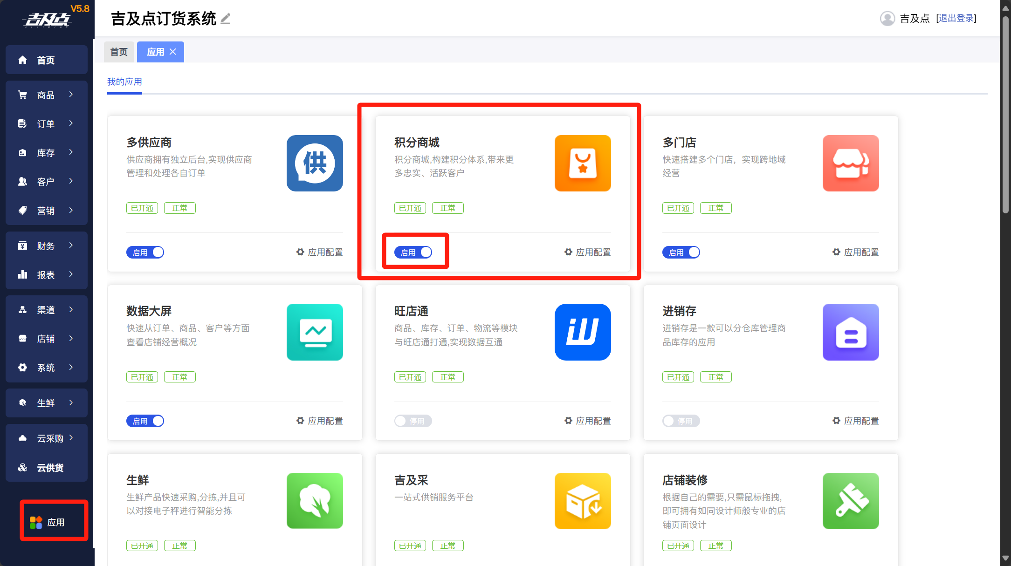Click the 进销存 purple house icon

[851, 332]
